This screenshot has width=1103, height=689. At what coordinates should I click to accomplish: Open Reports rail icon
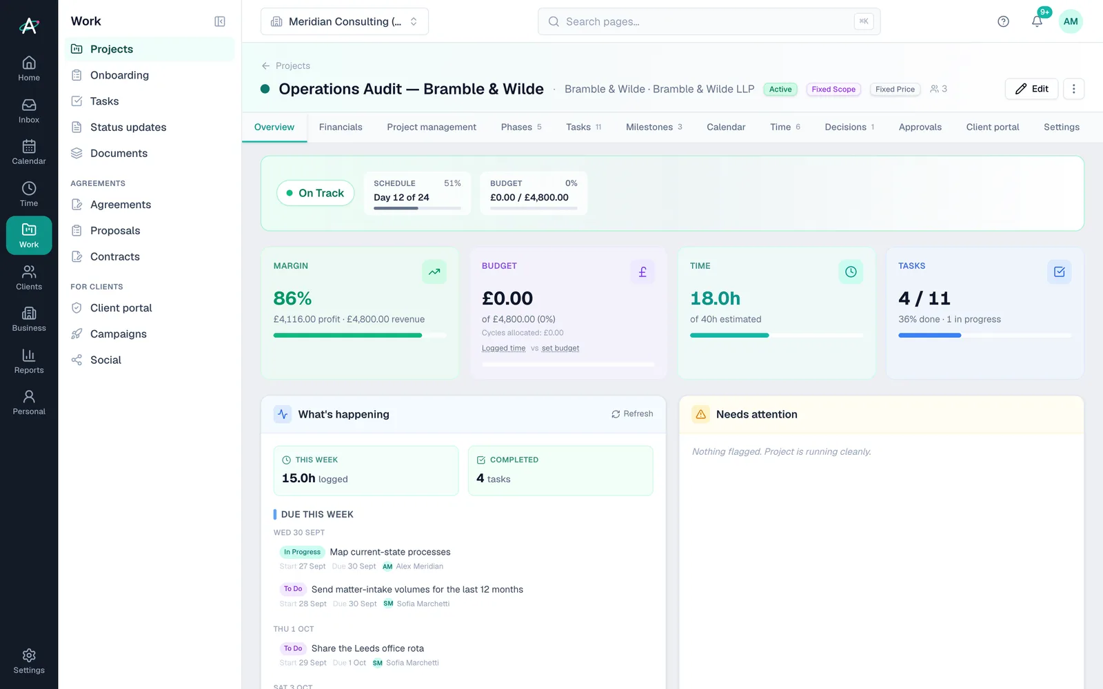tap(29, 360)
